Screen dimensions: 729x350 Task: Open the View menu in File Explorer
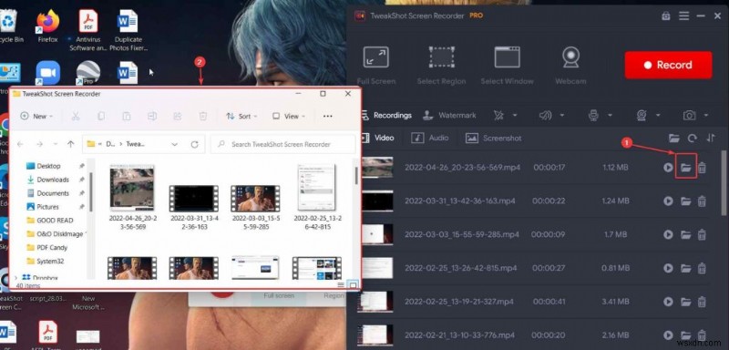pos(289,116)
